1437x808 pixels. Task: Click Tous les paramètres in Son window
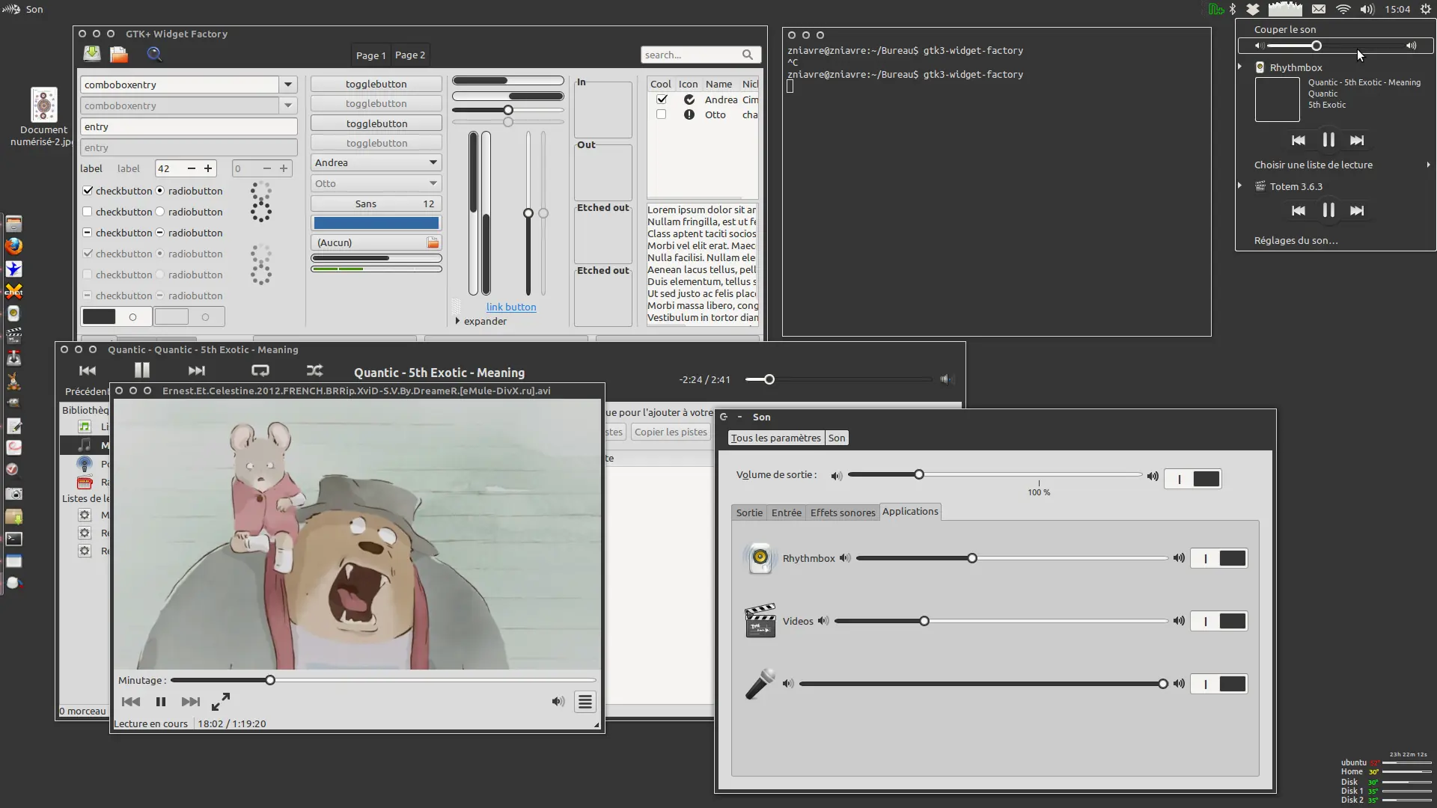776,438
